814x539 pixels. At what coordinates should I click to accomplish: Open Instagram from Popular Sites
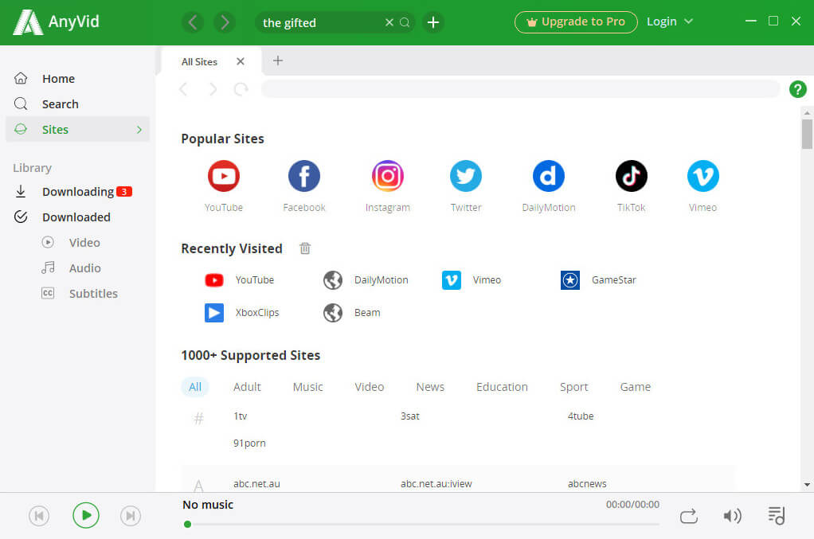tap(387, 177)
